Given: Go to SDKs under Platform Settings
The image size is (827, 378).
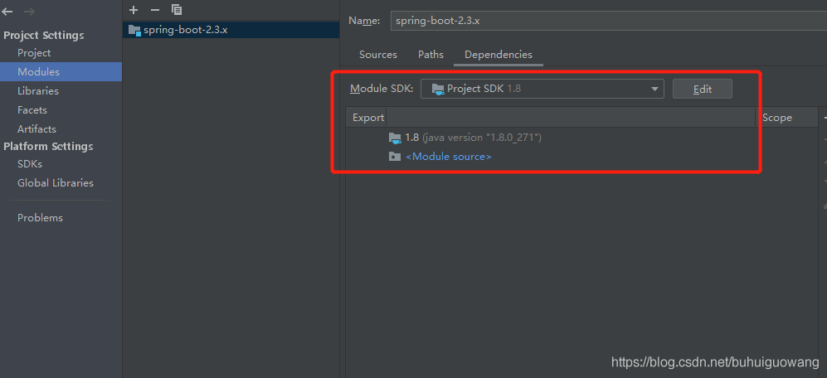Looking at the screenshot, I should tap(30, 164).
